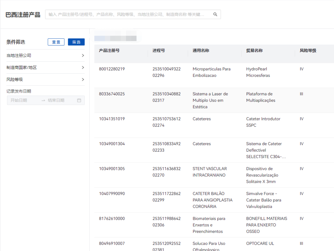Image resolution: width=334 pixels, height=251 pixels.
Task: Click the 开始日期 start date field
Action: 19,100
